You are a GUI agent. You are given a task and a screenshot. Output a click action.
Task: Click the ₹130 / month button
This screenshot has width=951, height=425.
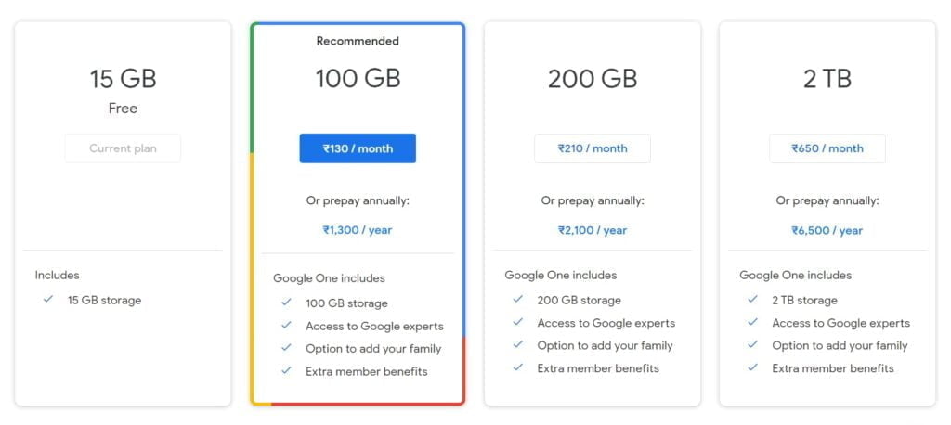click(x=358, y=148)
